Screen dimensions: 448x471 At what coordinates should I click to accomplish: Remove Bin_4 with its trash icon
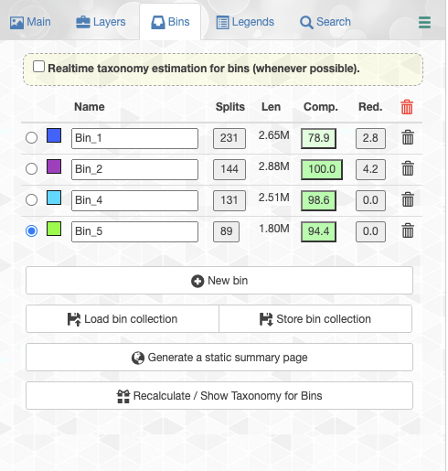tap(408, 199)
